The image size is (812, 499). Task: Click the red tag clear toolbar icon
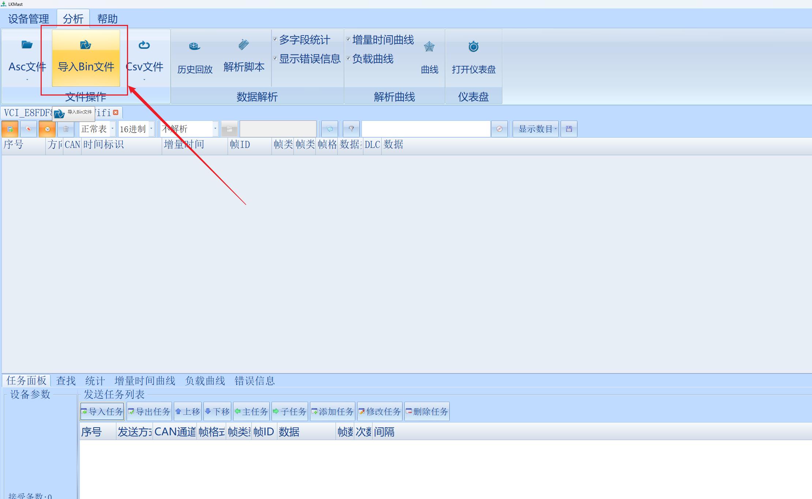tap(29, 129)
